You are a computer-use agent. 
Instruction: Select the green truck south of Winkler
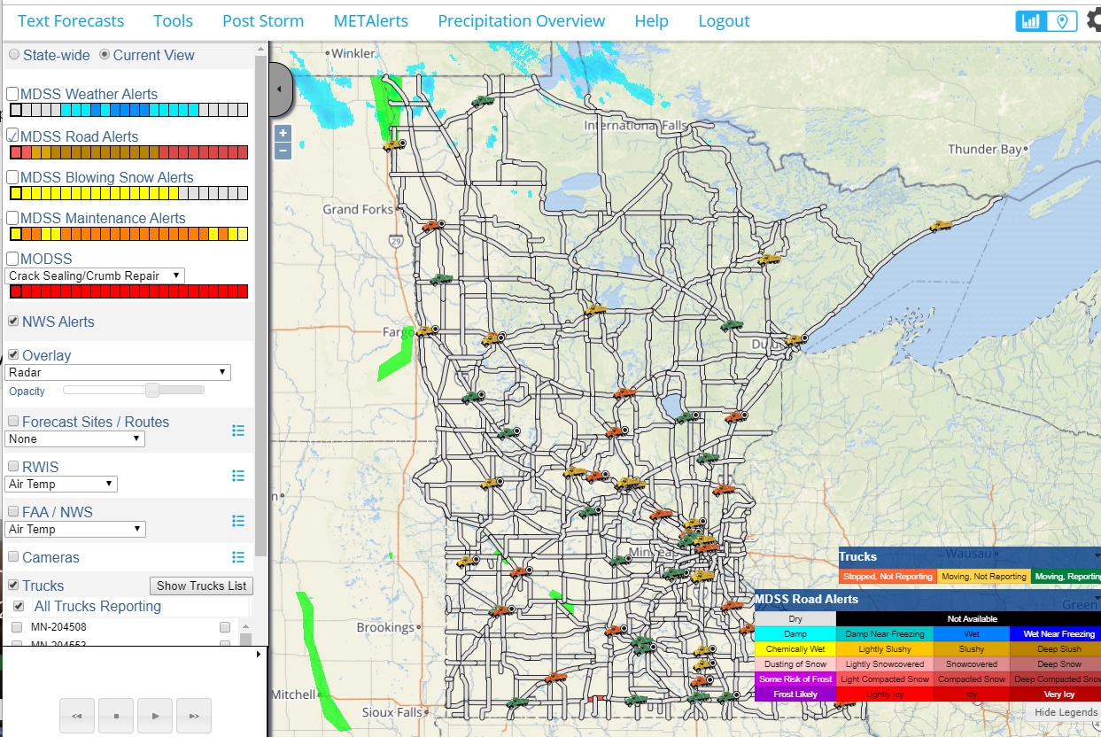(x=483, y=102)
